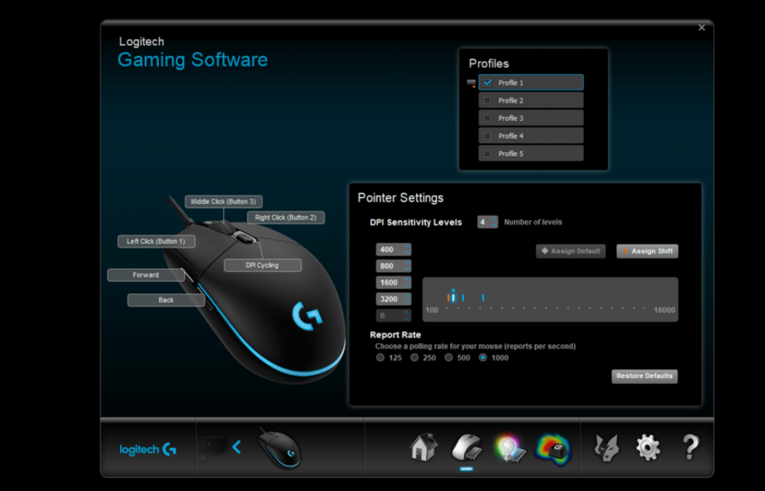
Task: Click the 'Report Rate' heading
Action: [395, 335]
